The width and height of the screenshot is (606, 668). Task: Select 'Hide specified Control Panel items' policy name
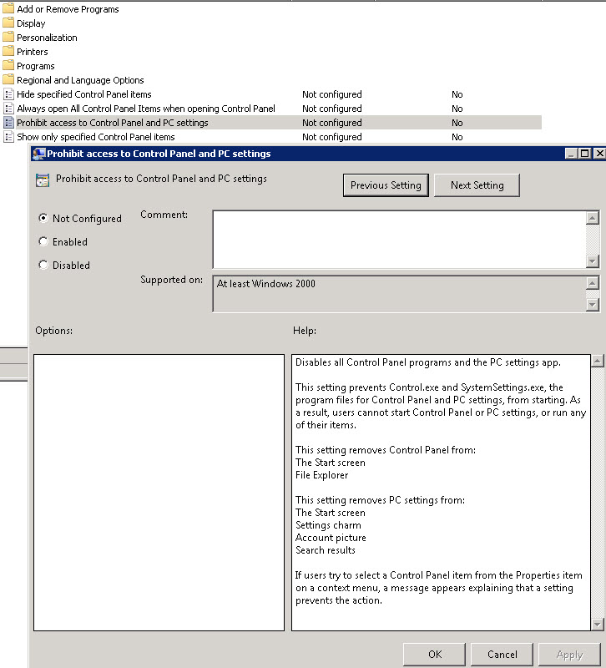[x=84, y=94]
